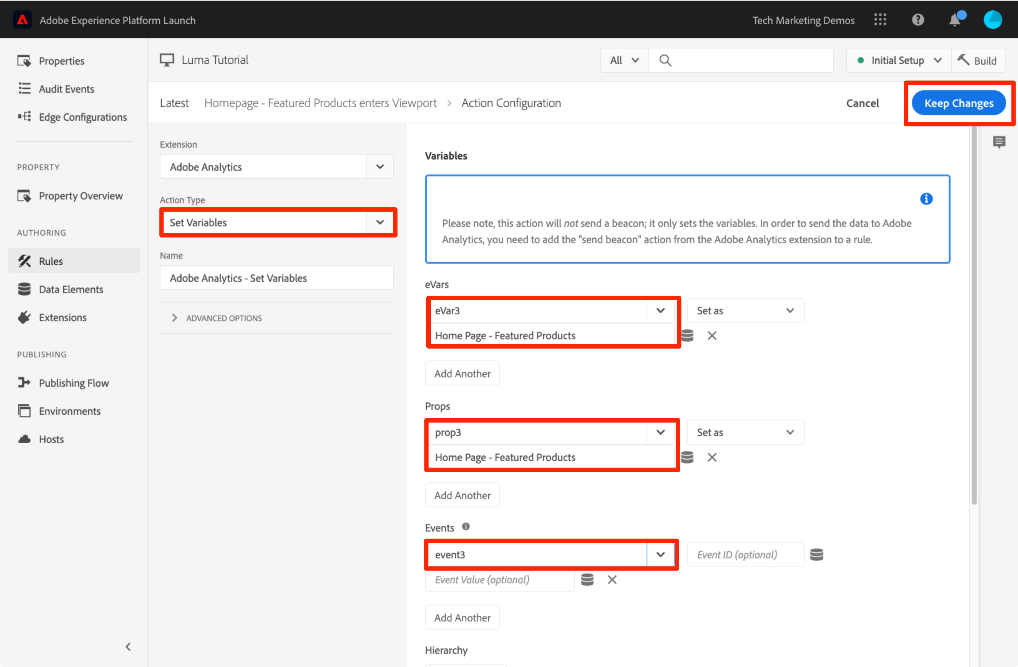Go to Data Elements in sidebar
1018x667 pixels.
click(x=71, y=290)
